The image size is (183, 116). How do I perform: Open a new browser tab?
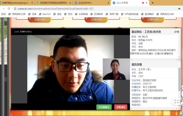152,3
